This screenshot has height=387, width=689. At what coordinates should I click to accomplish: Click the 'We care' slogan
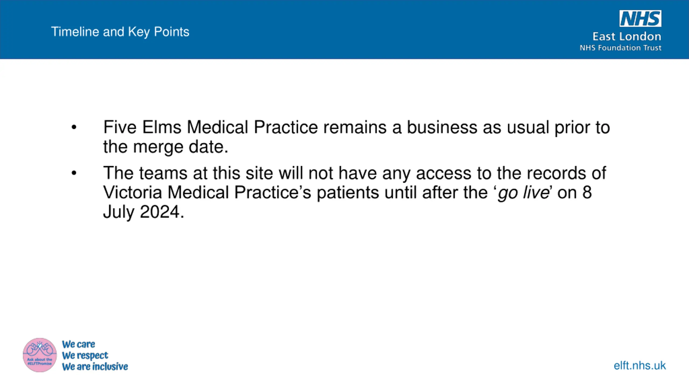[x=78, y=344]
